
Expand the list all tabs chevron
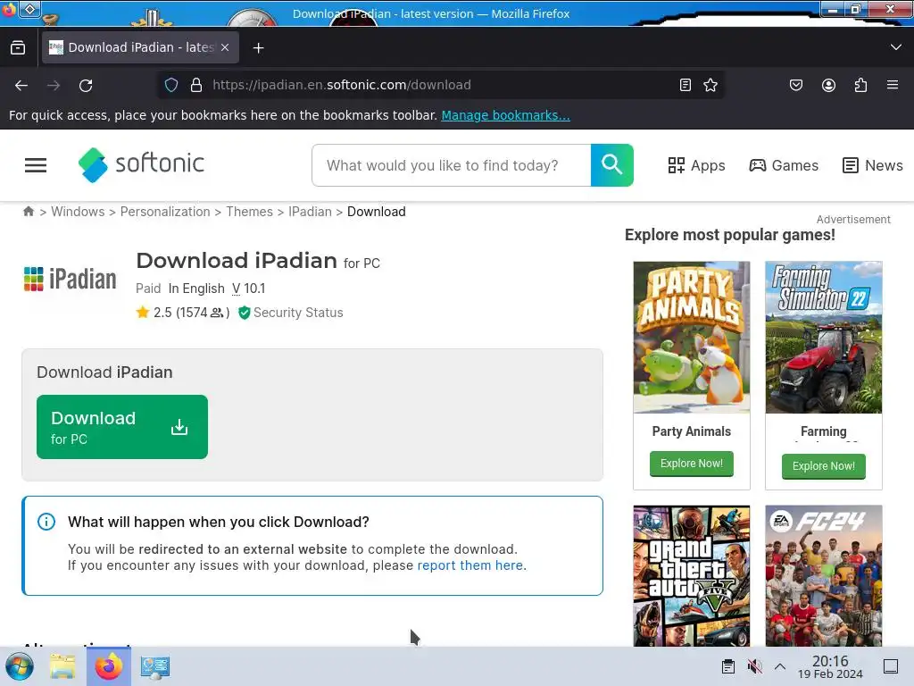point(896,47)
